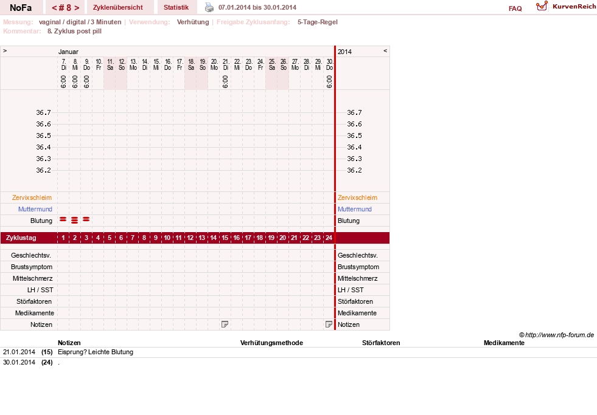Click the 'Verhütung' usage value

(193, 22)
